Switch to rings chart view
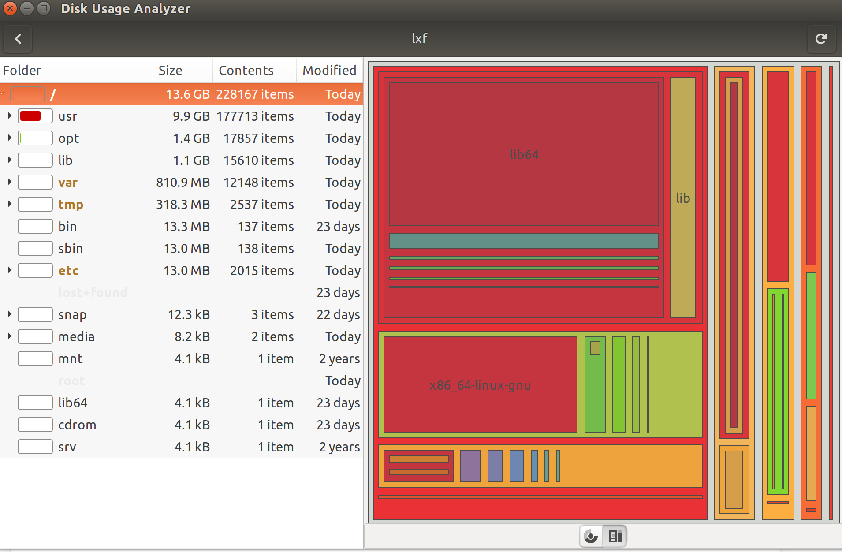Screen dimensions: 842x552 click(x=591, y=536)
